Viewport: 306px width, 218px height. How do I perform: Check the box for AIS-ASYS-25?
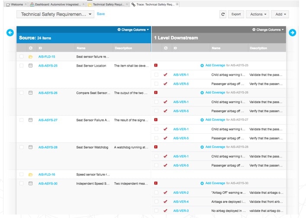(x=22, y=65)
